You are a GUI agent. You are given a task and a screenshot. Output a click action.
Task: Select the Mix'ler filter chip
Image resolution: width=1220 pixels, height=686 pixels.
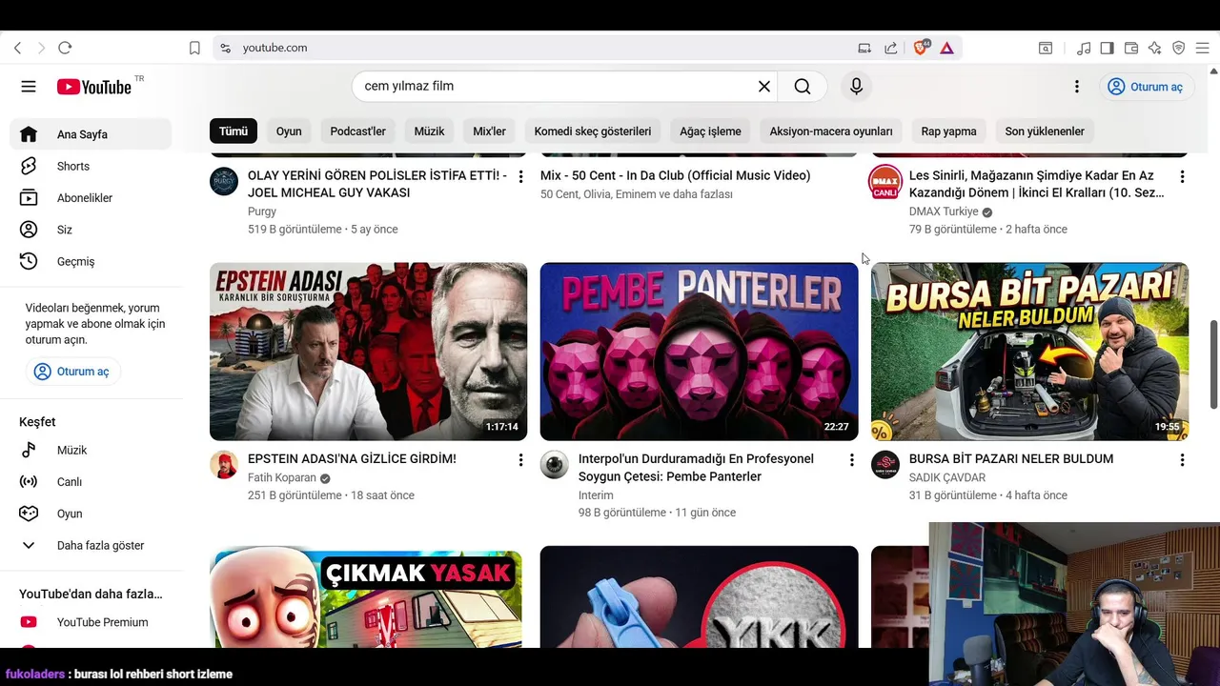click(x=490, y=131)
